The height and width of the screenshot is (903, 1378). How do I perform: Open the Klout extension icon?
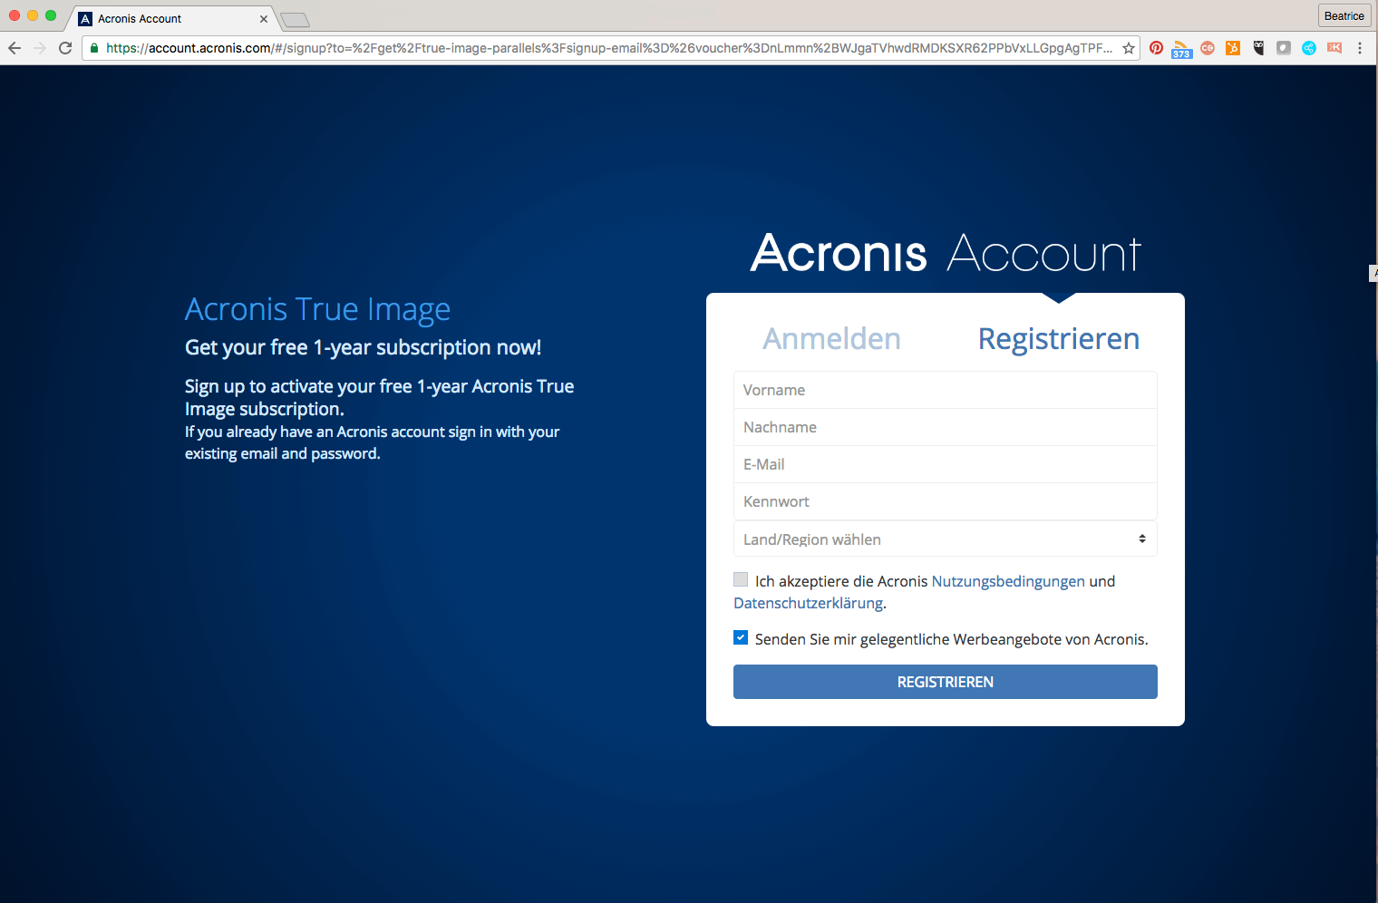tap(1334, 48)
